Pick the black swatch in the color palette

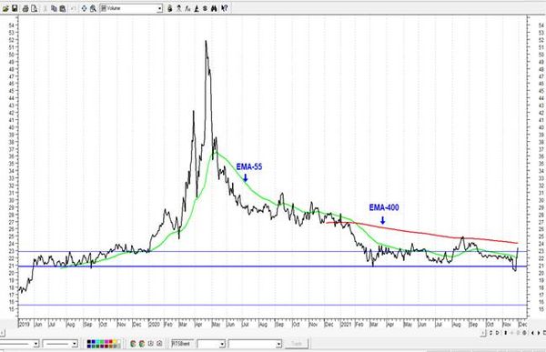pyautogui.click(x=89, y=342)
